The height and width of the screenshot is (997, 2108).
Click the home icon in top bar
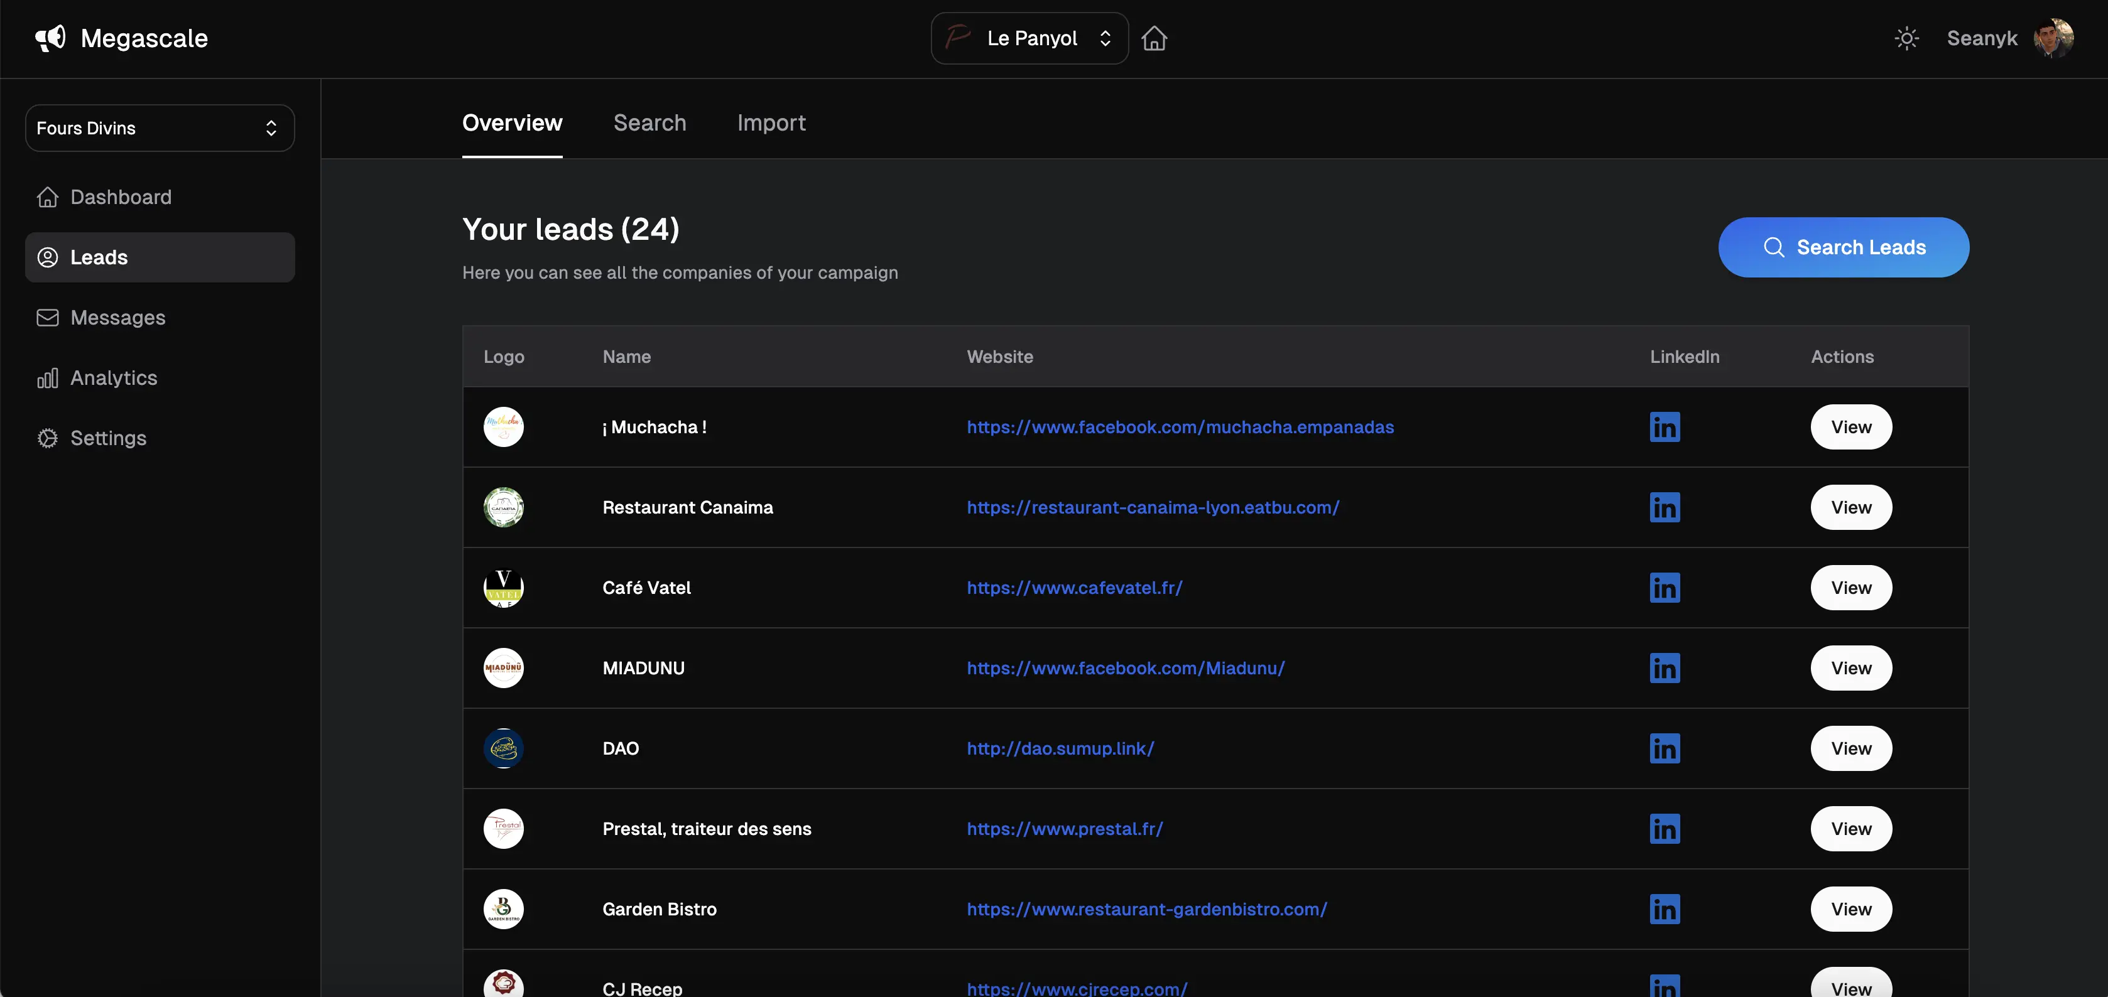[1154, 38]
